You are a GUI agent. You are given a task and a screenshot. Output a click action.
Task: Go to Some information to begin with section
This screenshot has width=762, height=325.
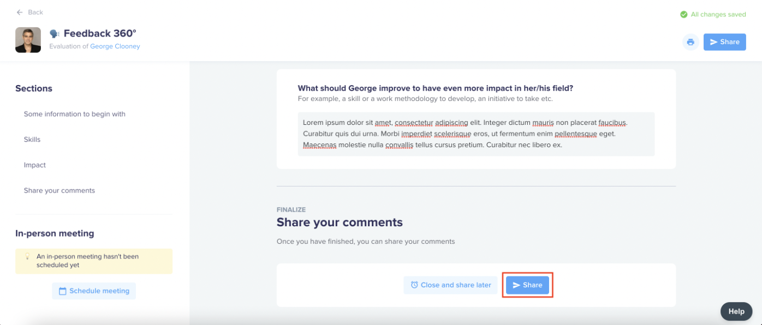click(x=75, y=114)
